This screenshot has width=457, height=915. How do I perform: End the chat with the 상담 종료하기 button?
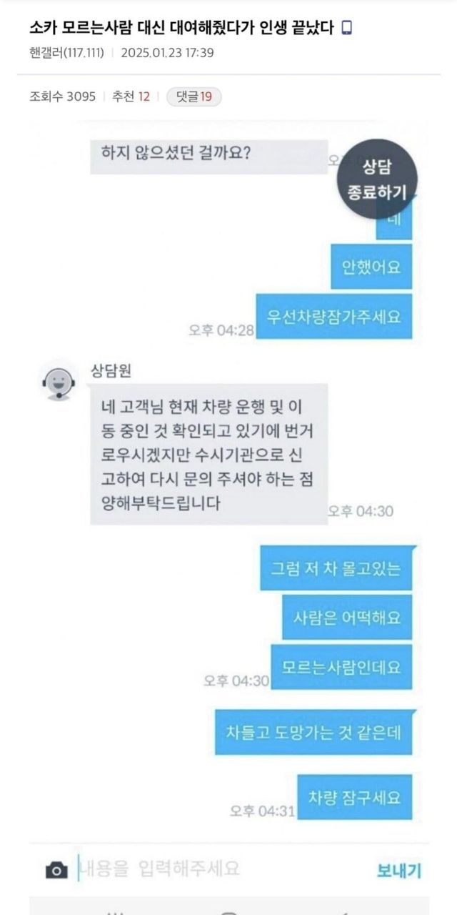376,179
